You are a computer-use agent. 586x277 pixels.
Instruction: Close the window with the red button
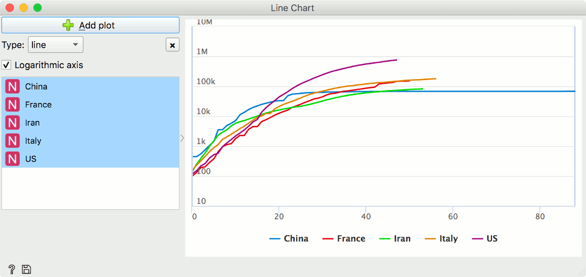click(x=10, y=7)
